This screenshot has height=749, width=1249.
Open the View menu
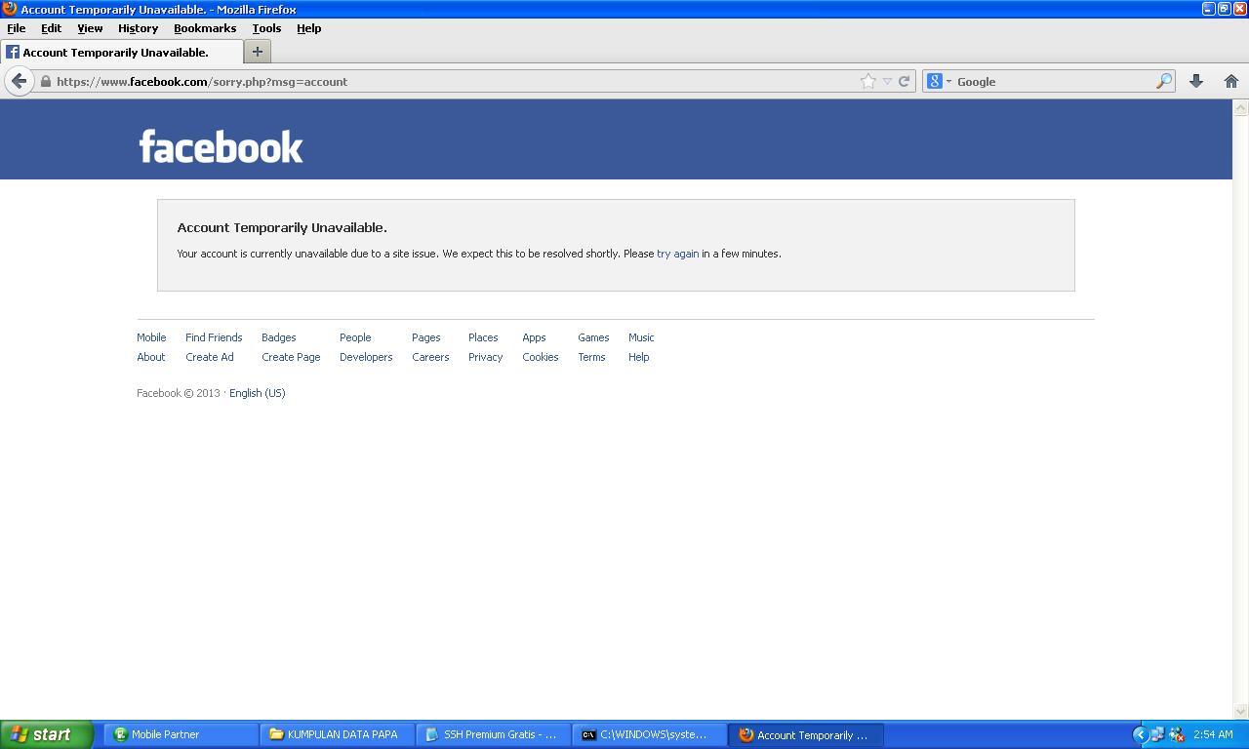pos(90,28)
